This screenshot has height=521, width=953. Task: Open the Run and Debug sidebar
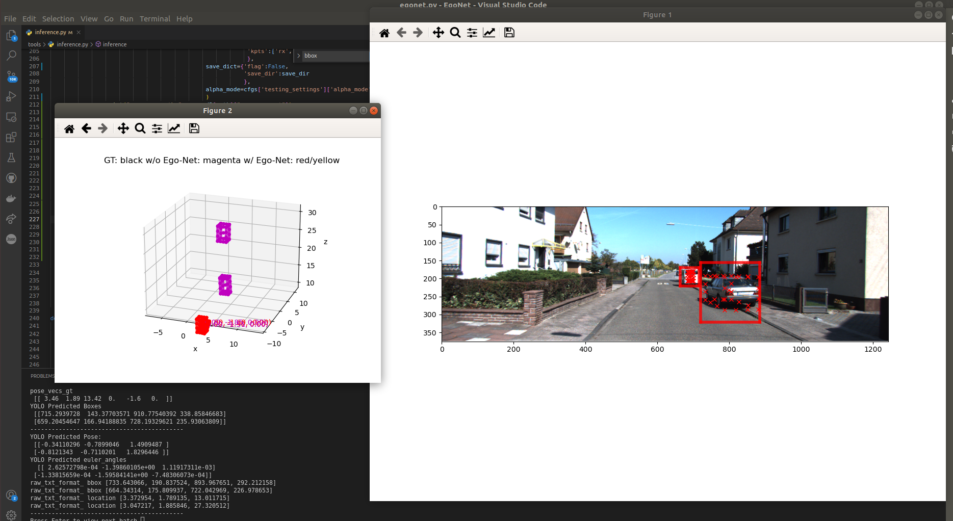[11, 96]
